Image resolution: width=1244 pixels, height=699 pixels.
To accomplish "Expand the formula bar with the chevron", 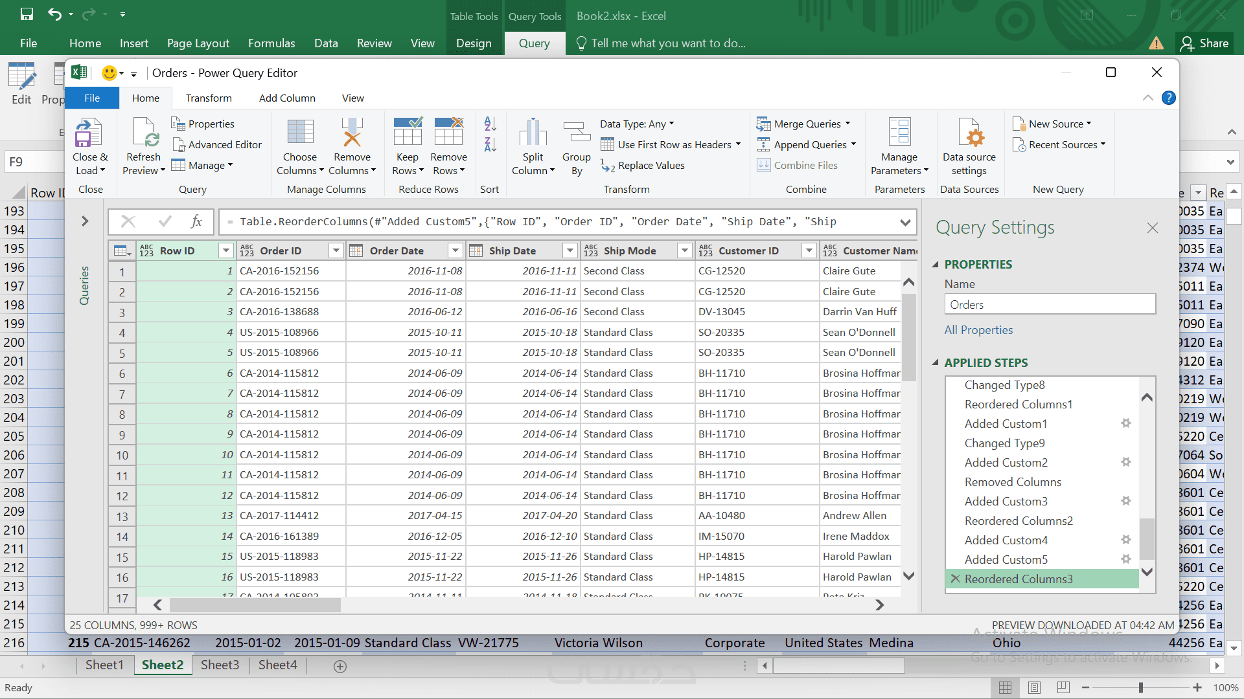I will point(905,222).
